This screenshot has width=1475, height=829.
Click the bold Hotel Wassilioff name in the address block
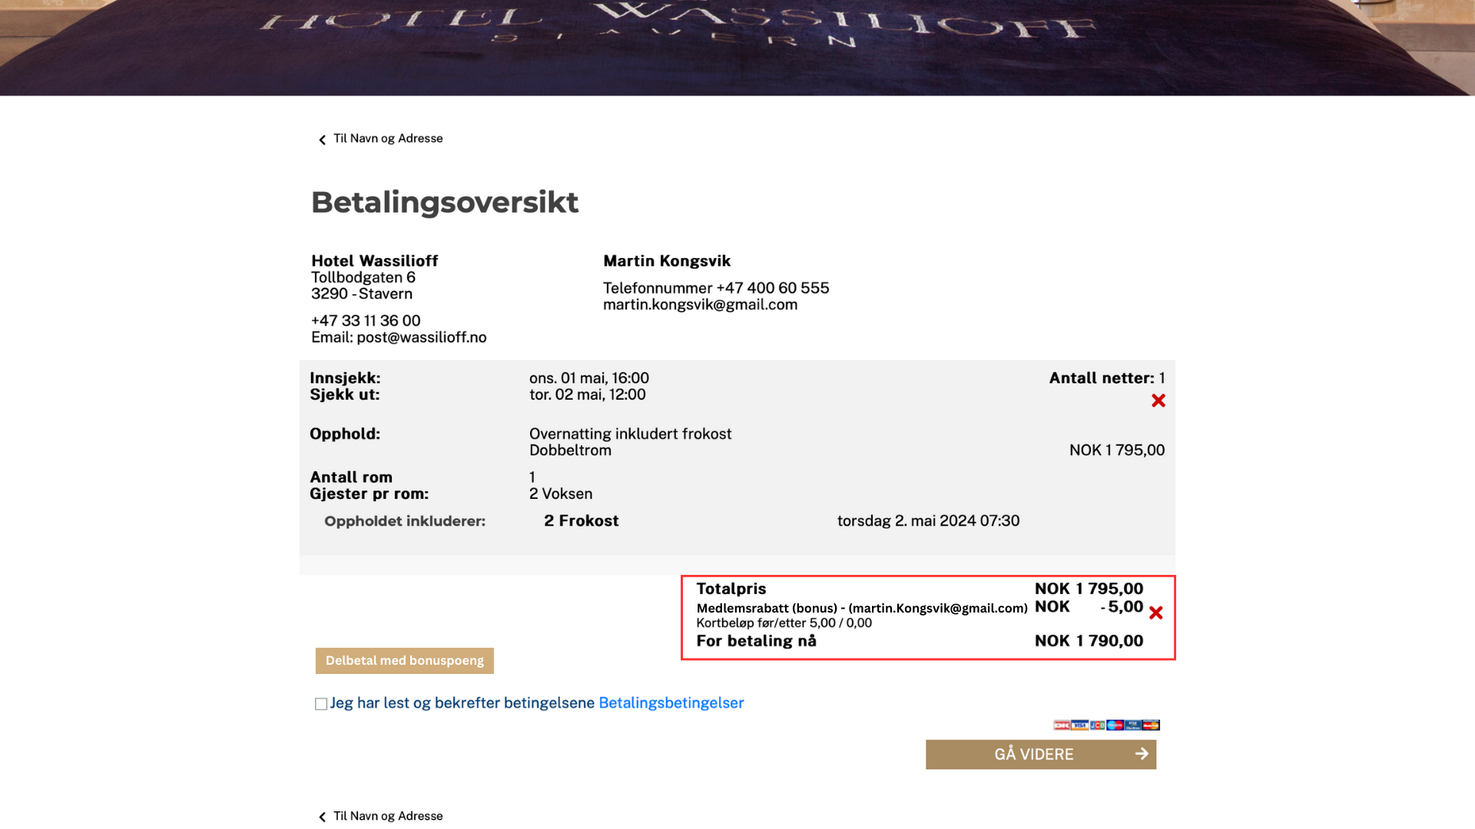375,261
